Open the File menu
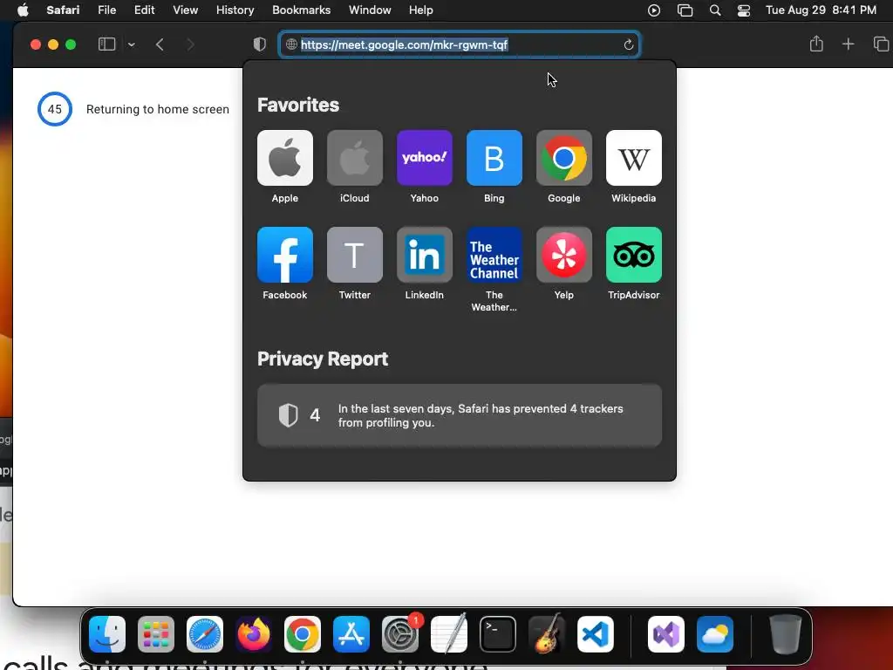The image size is (893, 670). (x=106, y=10)
